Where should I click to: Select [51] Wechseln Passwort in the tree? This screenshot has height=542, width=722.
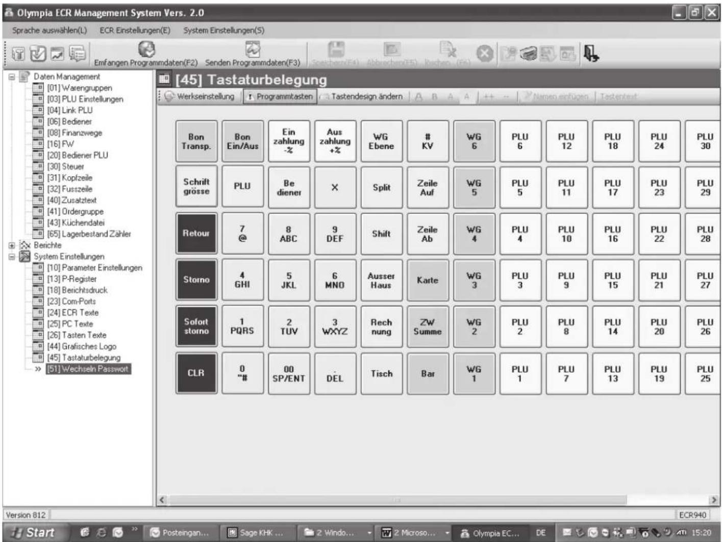tap(88, 368)
